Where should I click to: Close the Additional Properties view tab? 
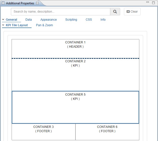click(37, 3)
